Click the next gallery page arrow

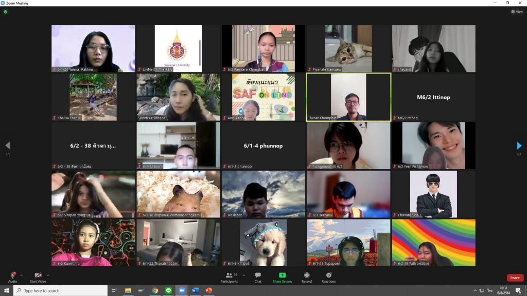point(518,145)
